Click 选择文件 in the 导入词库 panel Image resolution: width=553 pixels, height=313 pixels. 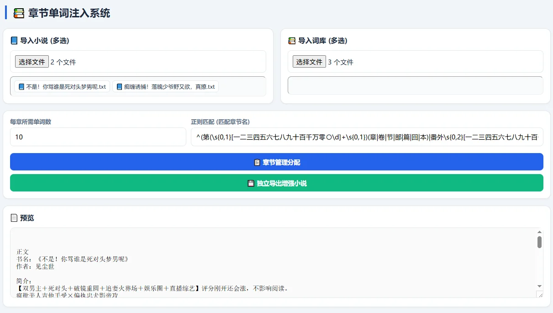point(309,62)
